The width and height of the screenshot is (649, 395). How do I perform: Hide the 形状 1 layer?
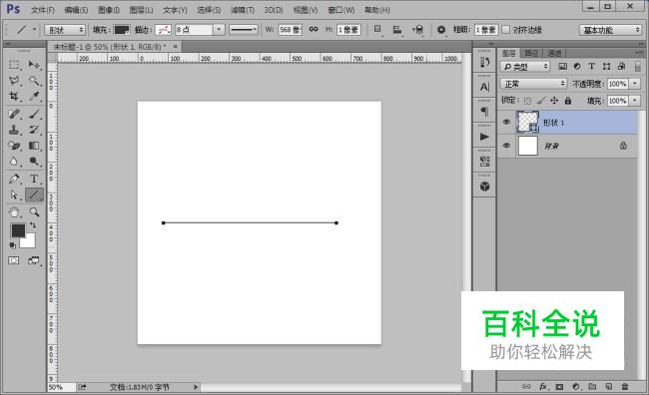coord(506,122)
